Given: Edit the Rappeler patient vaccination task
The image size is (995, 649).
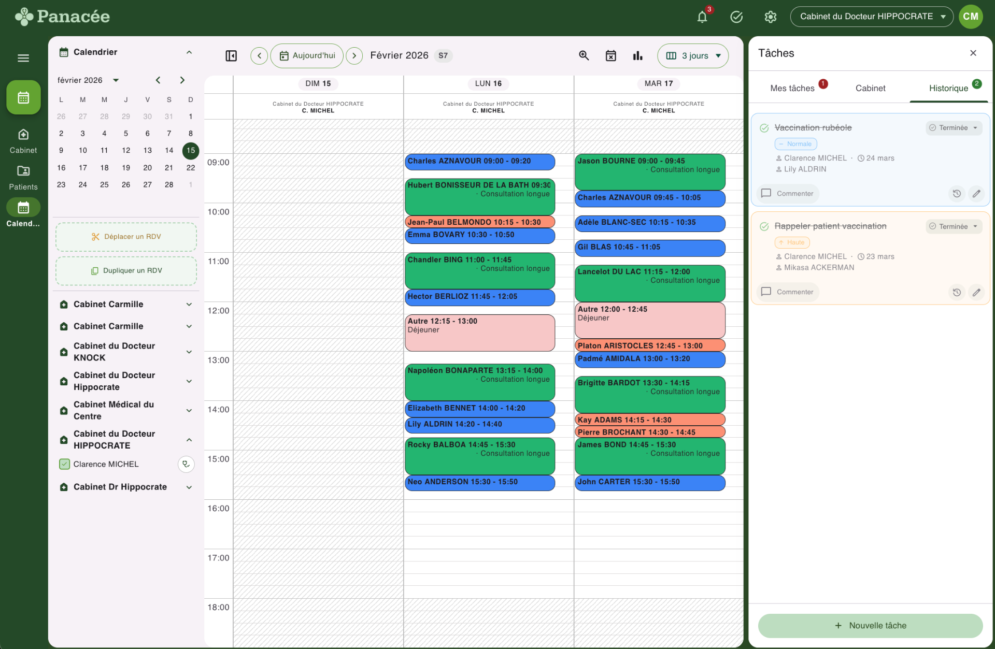Looking at the screenshot, I should coord(976,292).
